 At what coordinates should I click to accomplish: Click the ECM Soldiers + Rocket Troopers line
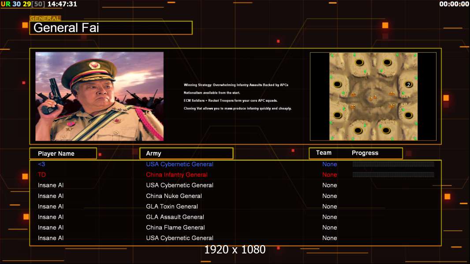point(231,100)
